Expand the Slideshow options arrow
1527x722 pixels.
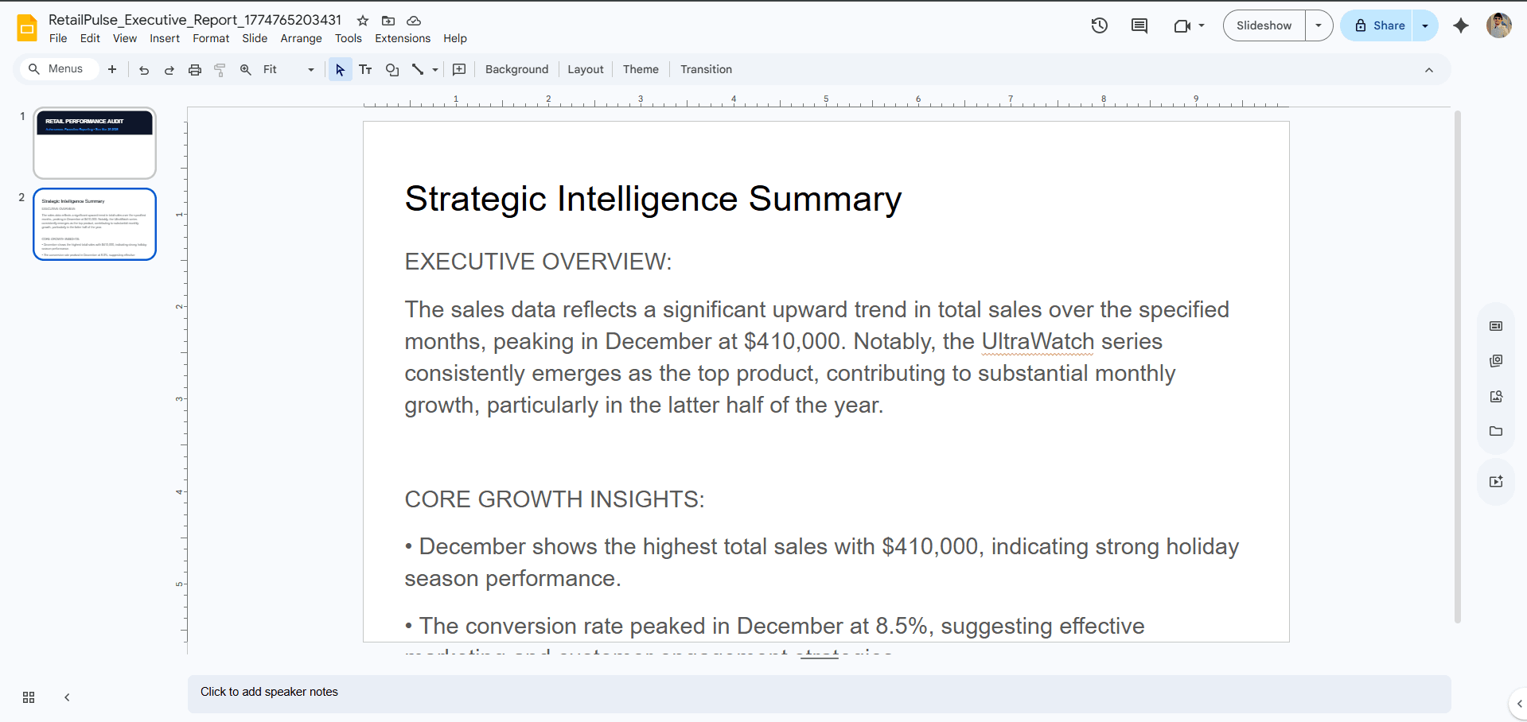click(1319, 25)
